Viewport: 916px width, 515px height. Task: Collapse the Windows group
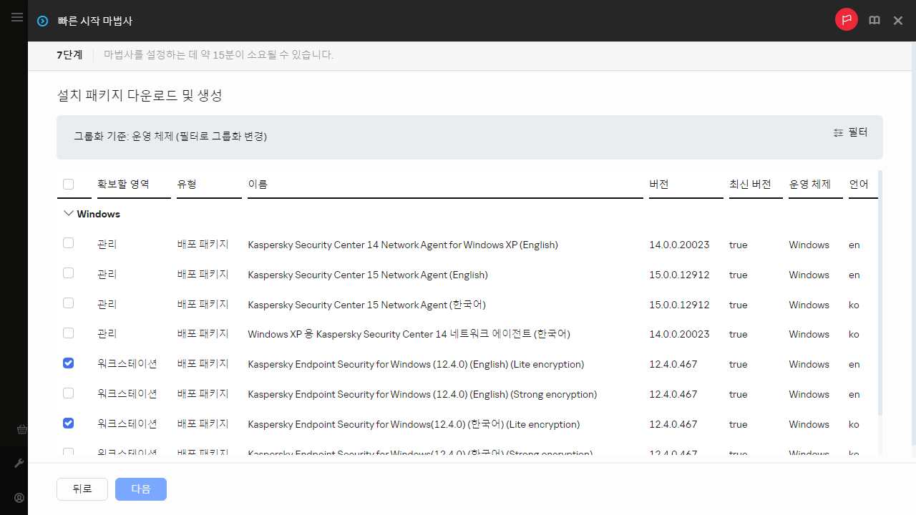pyautogui.click(x=69, y=212)
